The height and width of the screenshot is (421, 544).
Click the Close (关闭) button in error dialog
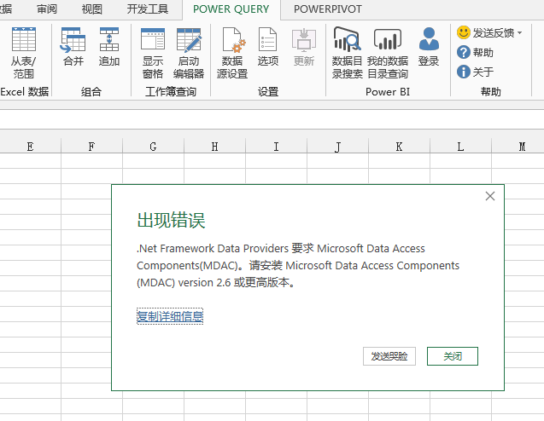coord(453,356)
